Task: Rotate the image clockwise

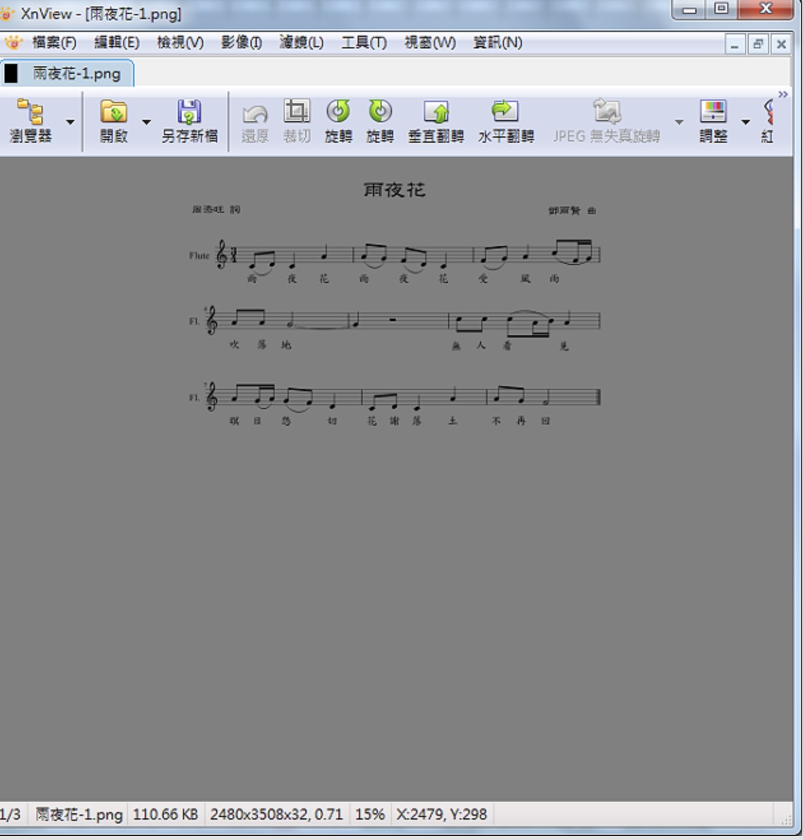Action: pyautogui.click(x=380, y=121)
